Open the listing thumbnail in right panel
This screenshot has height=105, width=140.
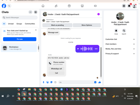click(x=120, y=16)
